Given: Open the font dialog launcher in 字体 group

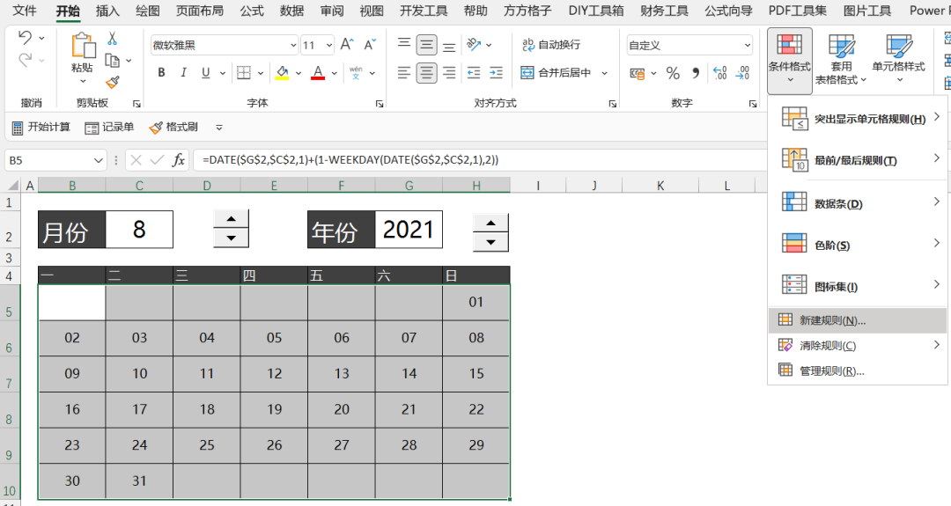Looking at the screenshot, I should [x=380, y=104].
